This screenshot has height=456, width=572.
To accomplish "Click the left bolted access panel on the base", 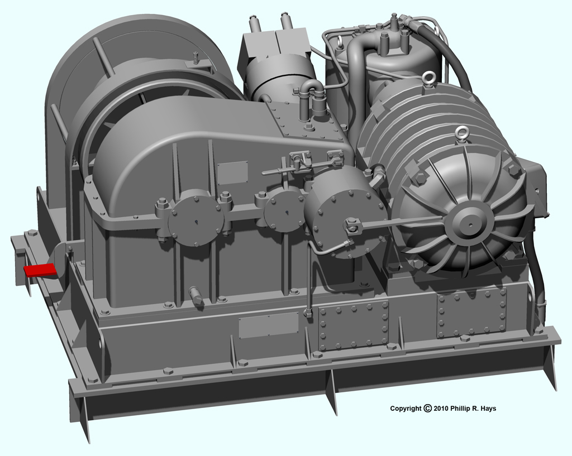I will pyautogui.click(x=353, y=325).
